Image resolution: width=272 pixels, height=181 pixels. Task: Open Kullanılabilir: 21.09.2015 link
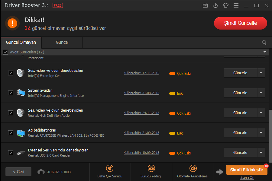coord(141,133)
